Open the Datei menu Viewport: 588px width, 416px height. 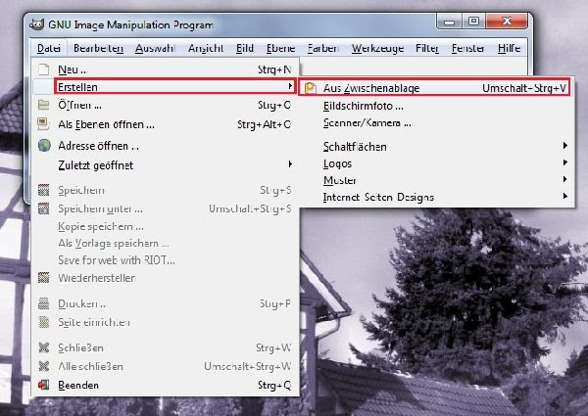point(49,48)
